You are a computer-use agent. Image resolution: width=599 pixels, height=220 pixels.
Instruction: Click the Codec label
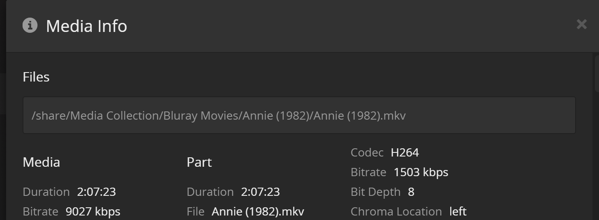point(367,152)
